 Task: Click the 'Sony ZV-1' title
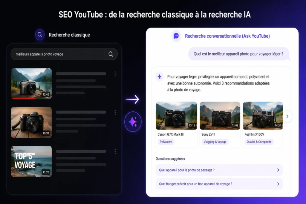click(x=208, y=134)
